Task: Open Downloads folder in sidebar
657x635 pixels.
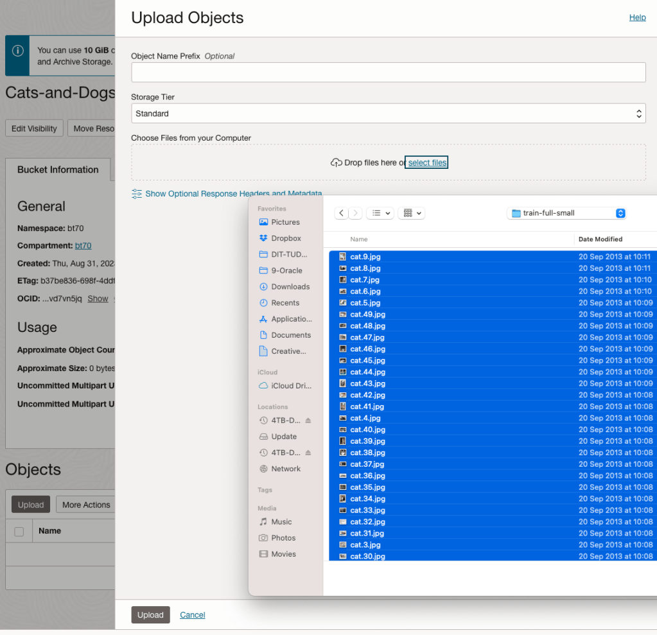Action: pos(290,286)
